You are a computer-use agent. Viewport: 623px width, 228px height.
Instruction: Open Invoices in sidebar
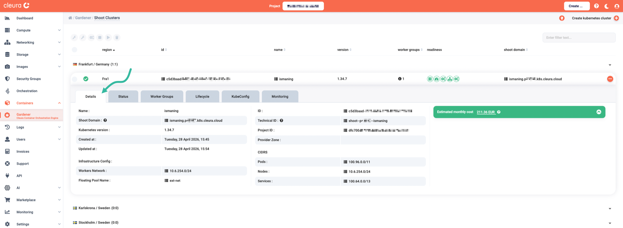pos(31,152)
